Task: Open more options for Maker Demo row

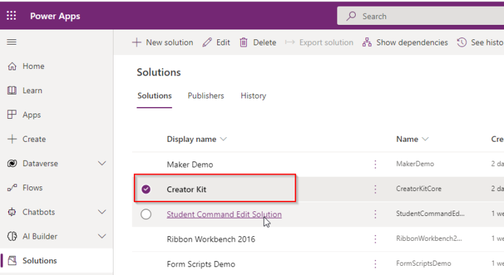Action: 375,164
